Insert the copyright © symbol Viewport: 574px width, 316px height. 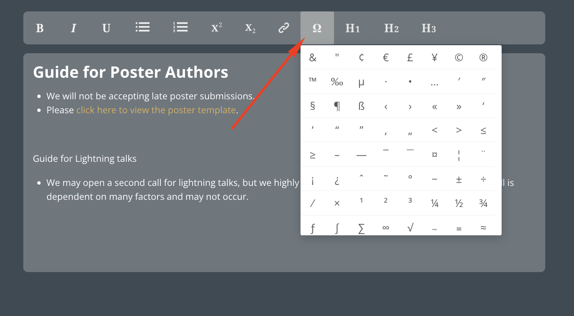click(x=459, y=57)
